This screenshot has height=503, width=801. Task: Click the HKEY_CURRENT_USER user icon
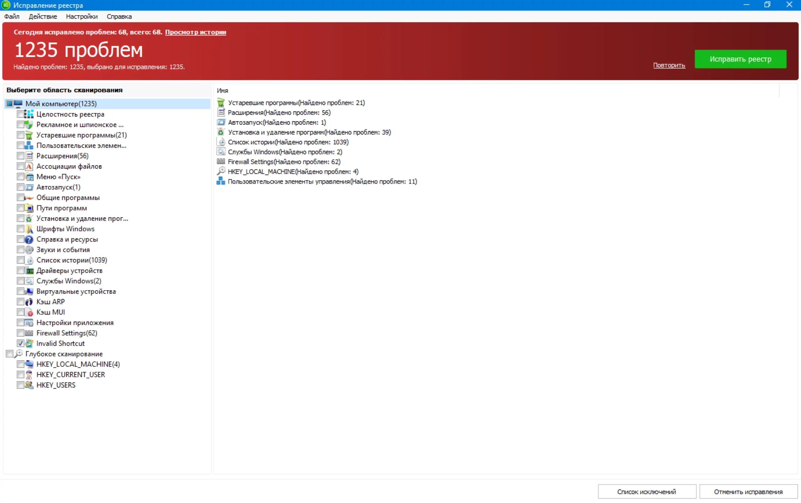29,374
